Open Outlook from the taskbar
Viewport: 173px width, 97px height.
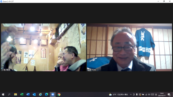[x=34, y=95]
